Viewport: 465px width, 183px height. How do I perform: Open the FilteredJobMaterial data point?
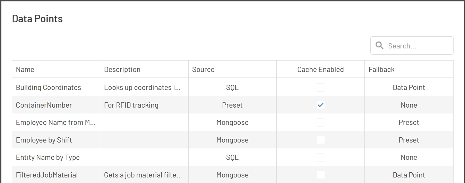(47, 175)
